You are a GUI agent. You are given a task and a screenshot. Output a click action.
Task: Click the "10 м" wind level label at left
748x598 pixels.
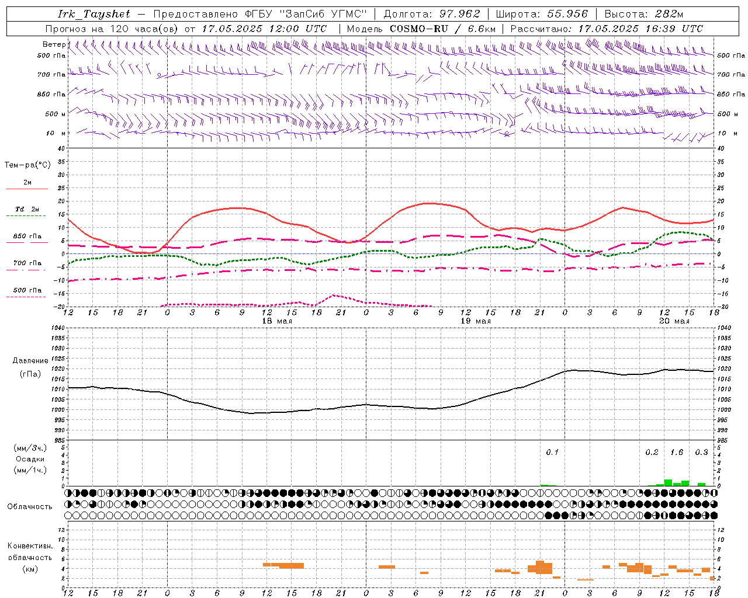coord(56,133)
